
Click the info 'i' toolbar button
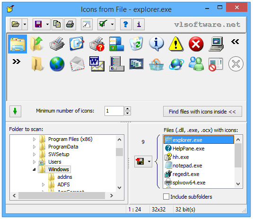coord(139,25)
